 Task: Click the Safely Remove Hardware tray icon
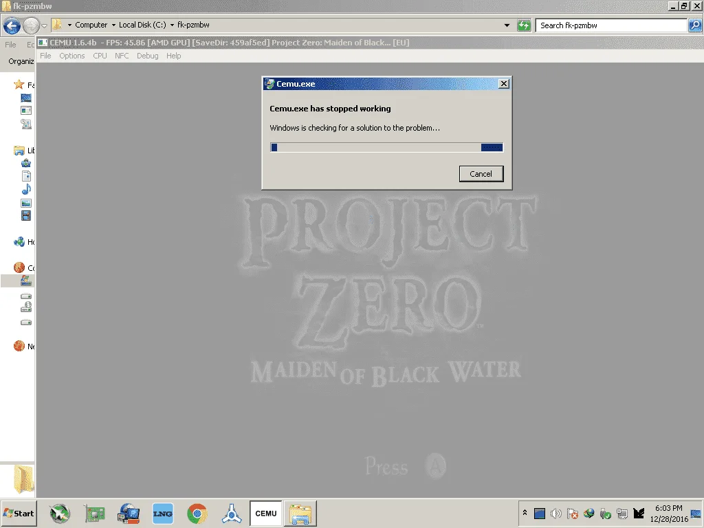[605, 513]
